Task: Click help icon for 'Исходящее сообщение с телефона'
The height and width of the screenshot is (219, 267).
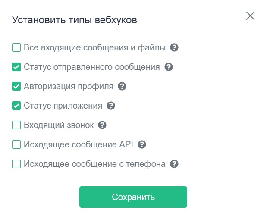Action: click(x=174, y=164)
